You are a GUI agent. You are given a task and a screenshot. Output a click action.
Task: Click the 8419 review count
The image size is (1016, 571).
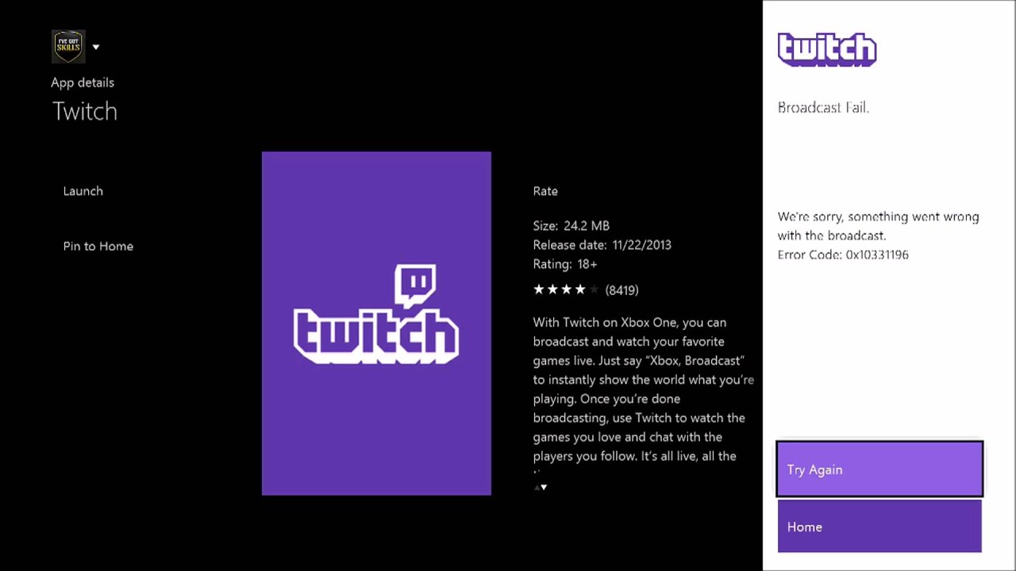tap(622, 290)
